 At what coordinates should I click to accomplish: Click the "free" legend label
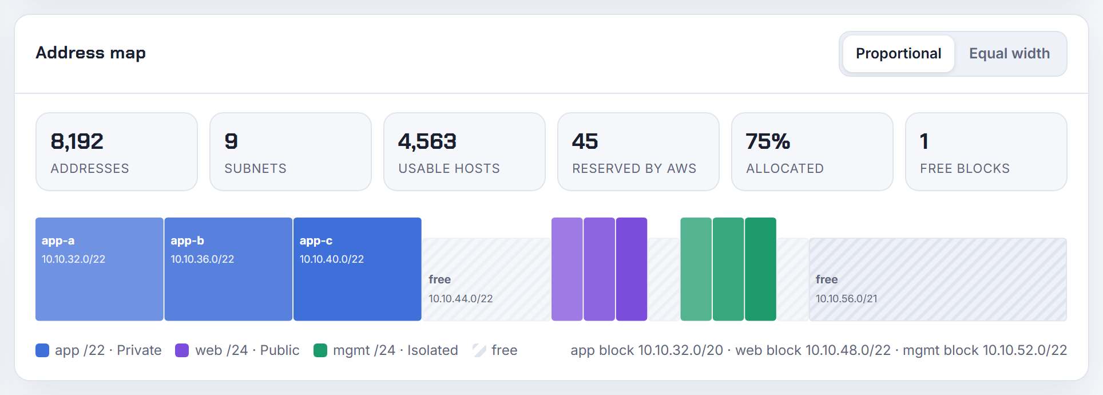click(x=504, y=350)
